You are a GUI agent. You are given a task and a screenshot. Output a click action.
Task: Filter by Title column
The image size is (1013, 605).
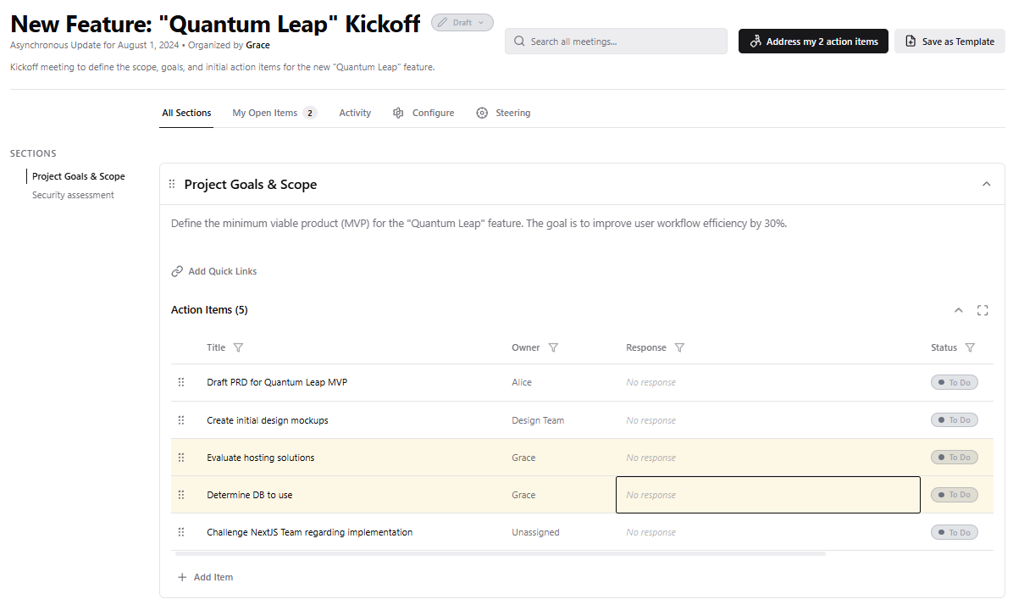click(x=238, y=347)
